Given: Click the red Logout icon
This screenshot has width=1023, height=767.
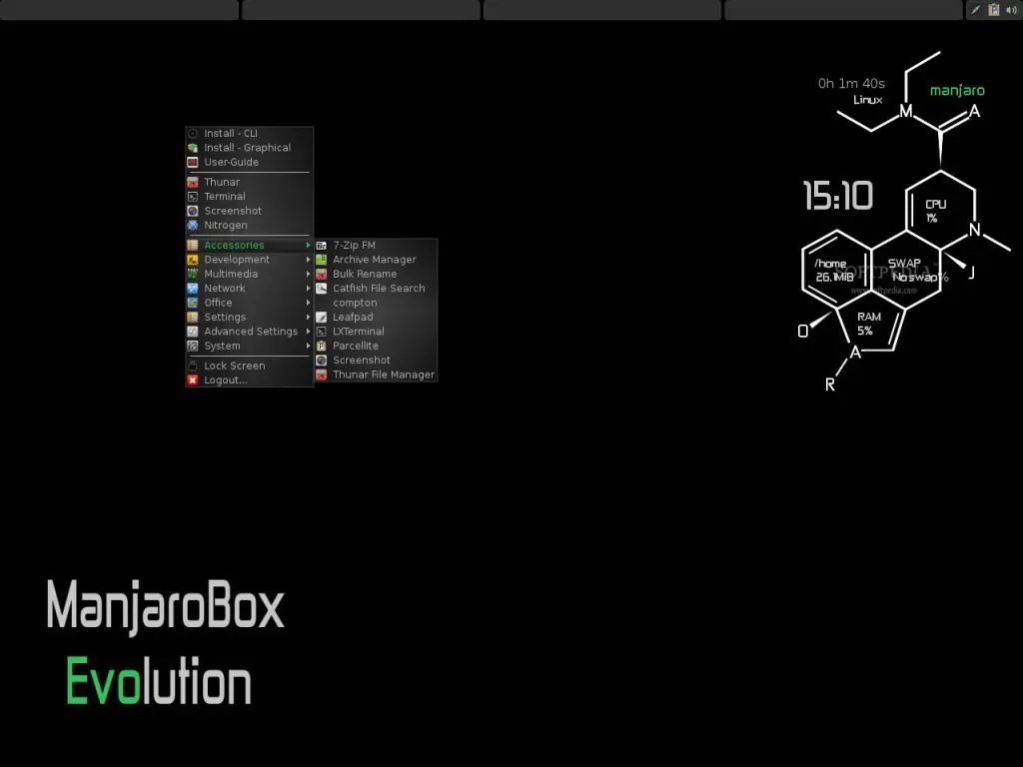Looking at the screenshot, I should (193, 381).
